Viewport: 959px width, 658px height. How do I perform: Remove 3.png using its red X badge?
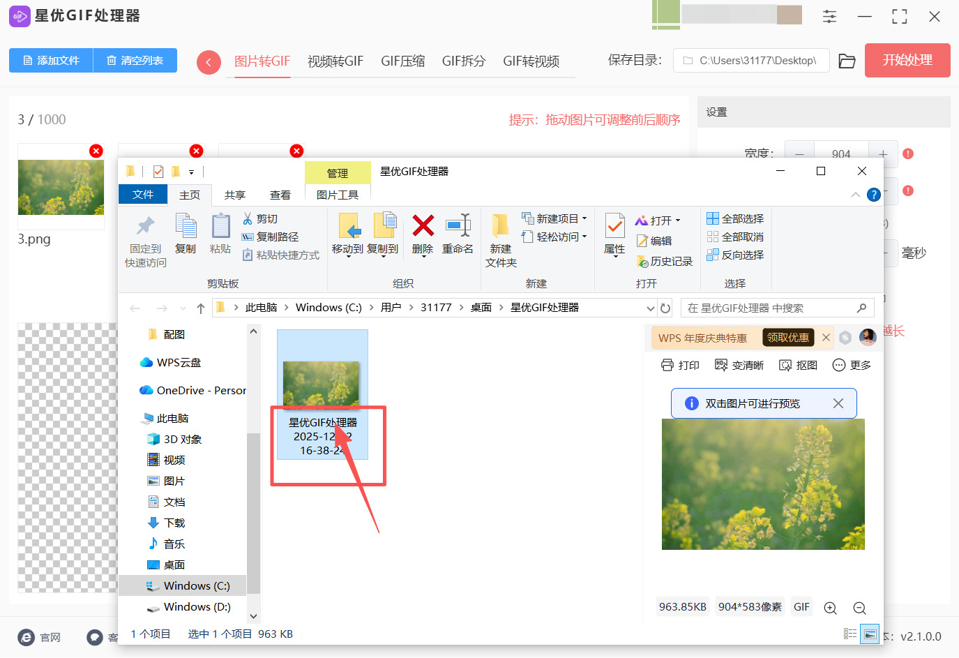(x=96, y=151)
